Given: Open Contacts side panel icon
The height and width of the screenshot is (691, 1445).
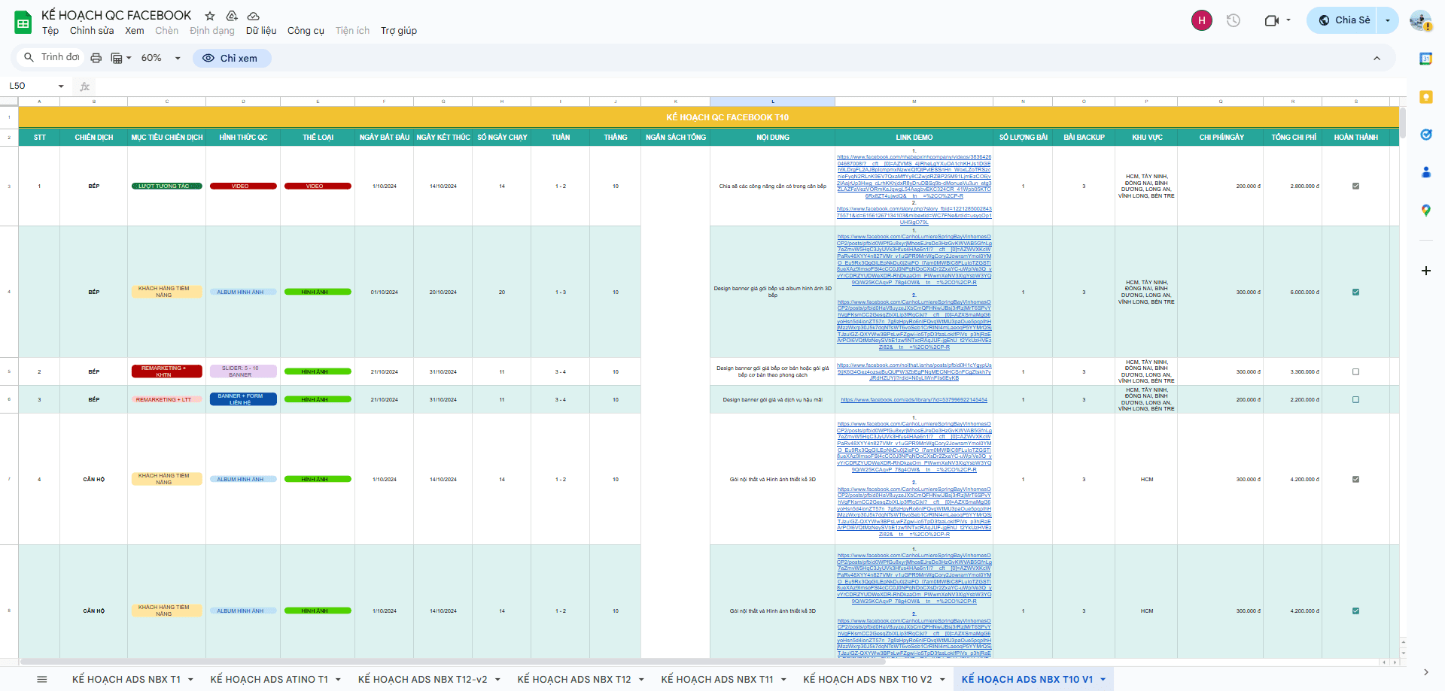Looking at the screenshot, I should pos(1425,172).
